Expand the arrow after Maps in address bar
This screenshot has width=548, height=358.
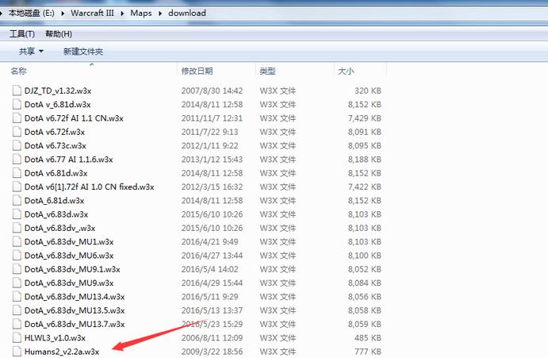pos(160,13)
